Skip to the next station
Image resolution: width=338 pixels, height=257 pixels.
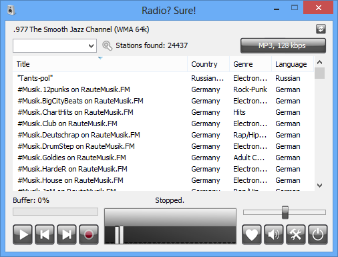tap(67, 234)
